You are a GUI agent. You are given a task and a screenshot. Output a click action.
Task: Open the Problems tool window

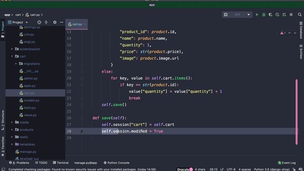point(19,163)
